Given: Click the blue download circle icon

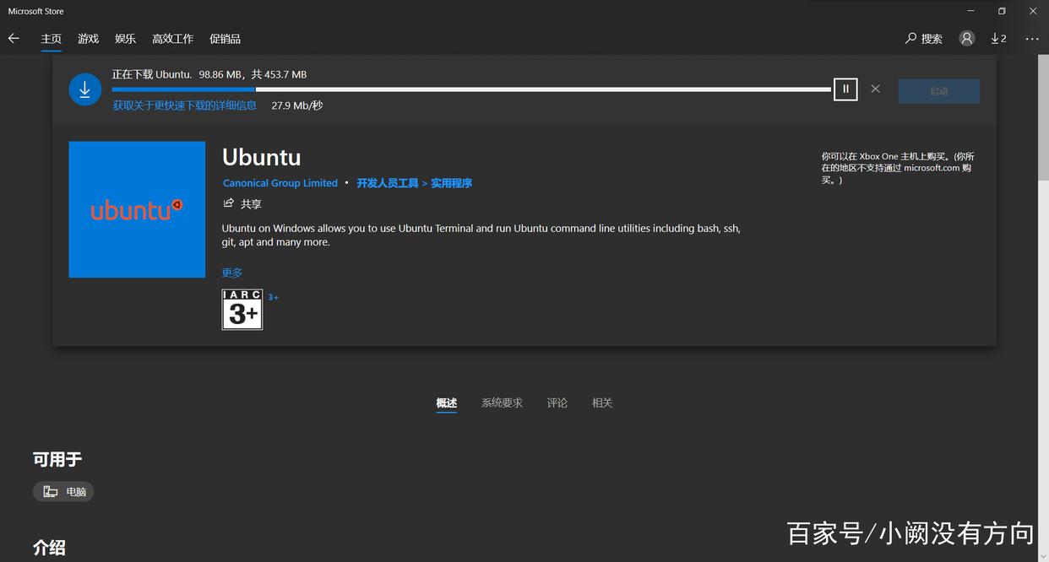Looking at the screenshot, I should pyautogui.click(x=84, y=90).
